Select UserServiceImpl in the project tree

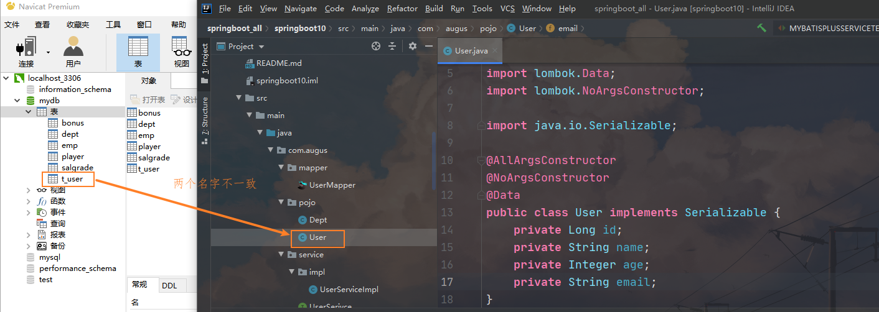(x=349, y=290)
